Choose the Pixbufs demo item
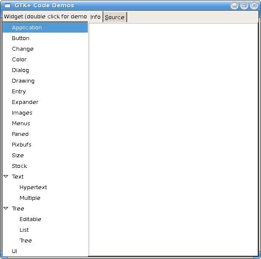 coord(22,145)
